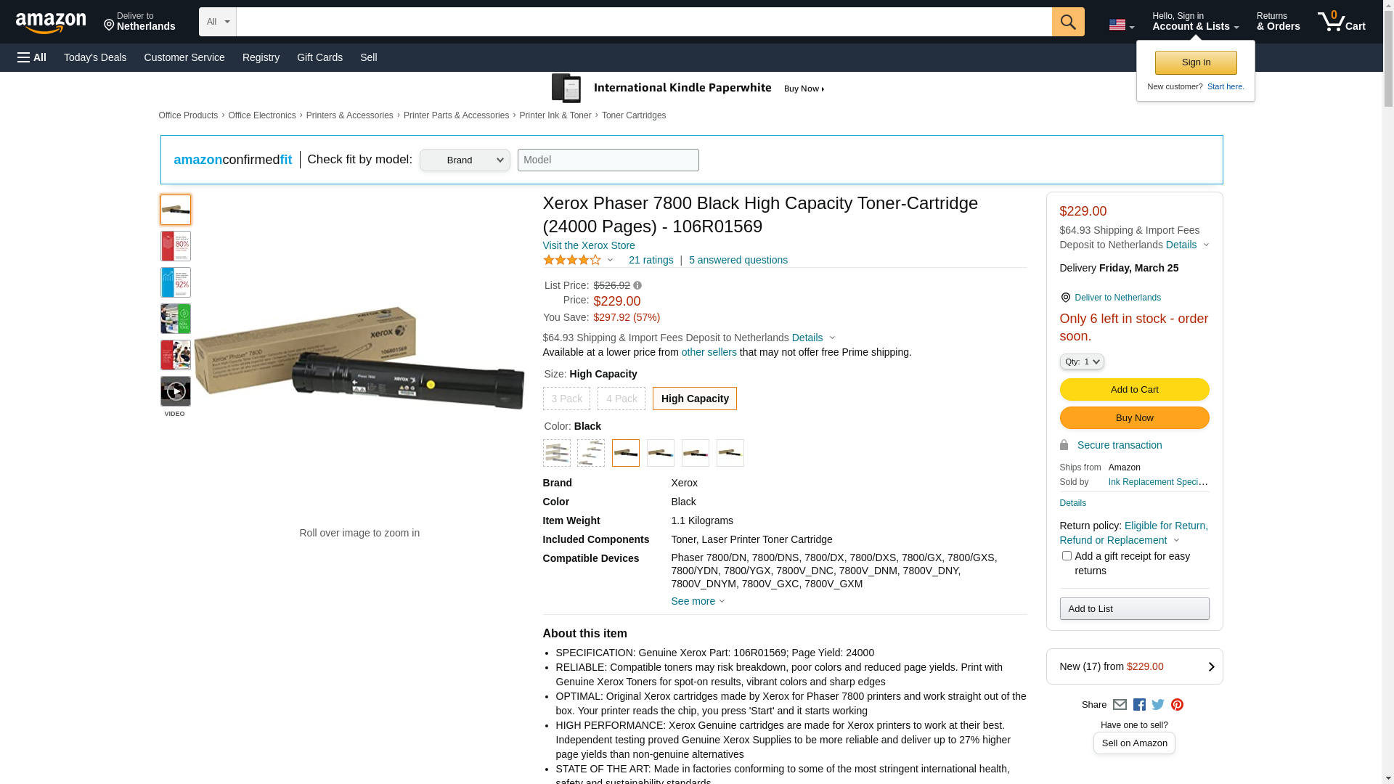Select the Black color swatch

[x=625, y=453]
